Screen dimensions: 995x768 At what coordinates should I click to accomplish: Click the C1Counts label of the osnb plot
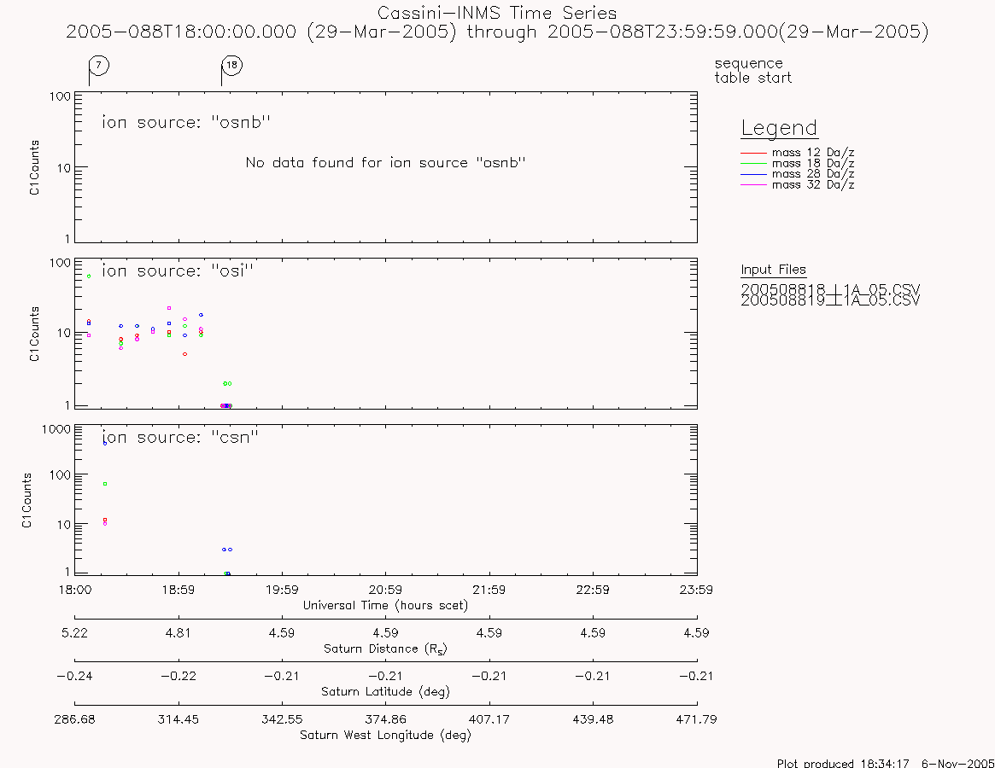34,167
